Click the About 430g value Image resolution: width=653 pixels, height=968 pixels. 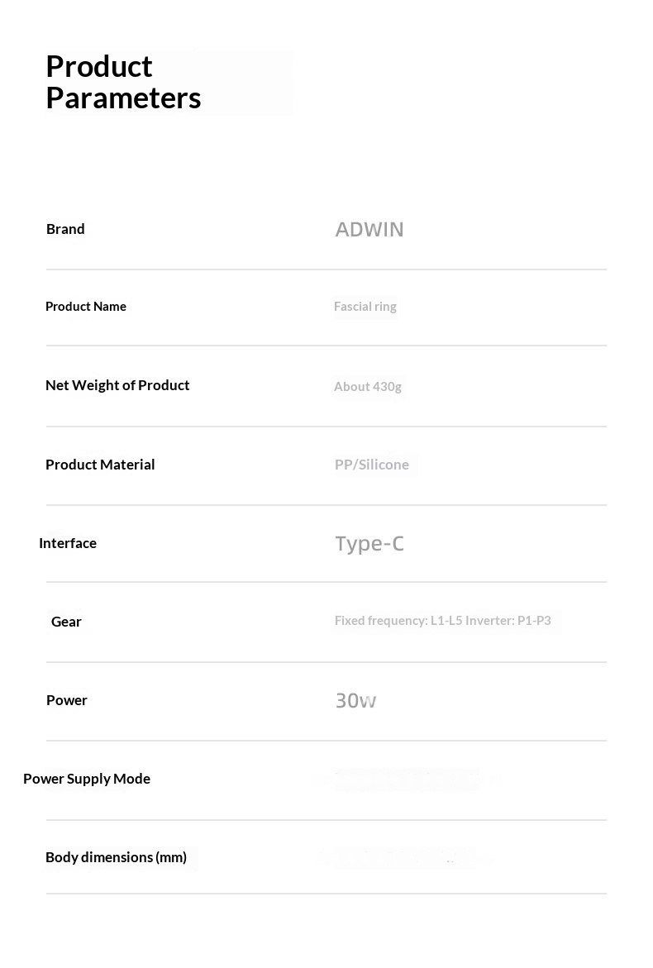pyautogui.click(x=368, y=387)
